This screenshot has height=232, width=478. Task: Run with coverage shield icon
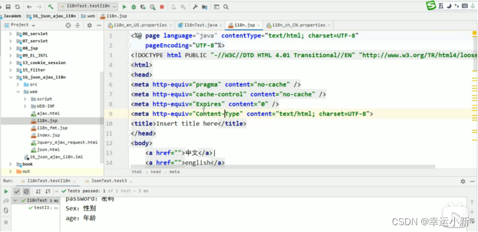click(x=143, y=7)
